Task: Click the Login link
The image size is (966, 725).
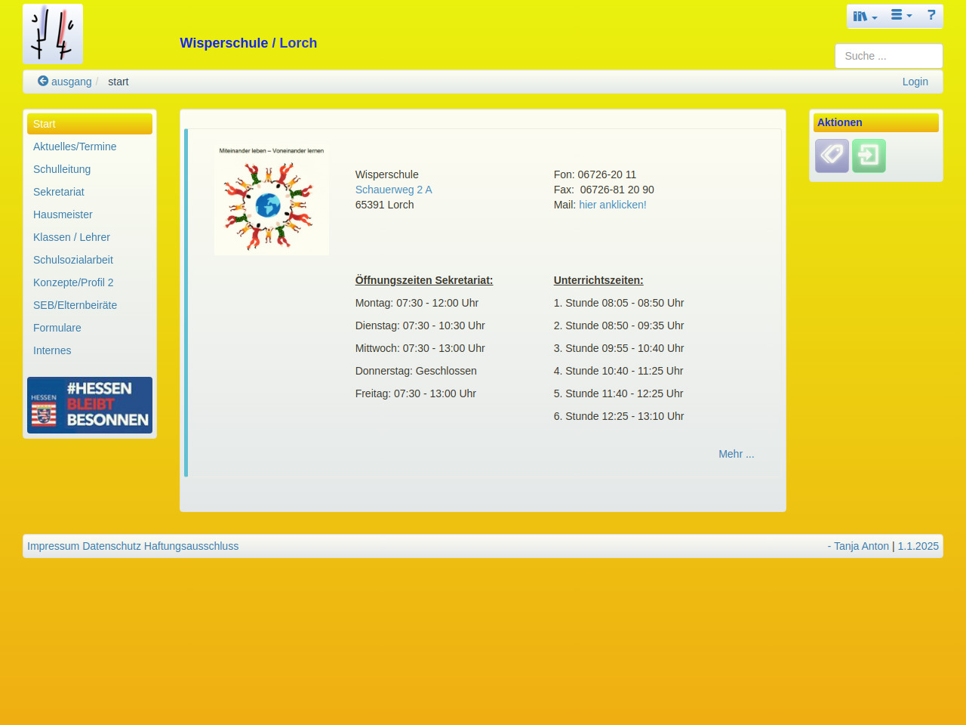Action: [915, 82]
